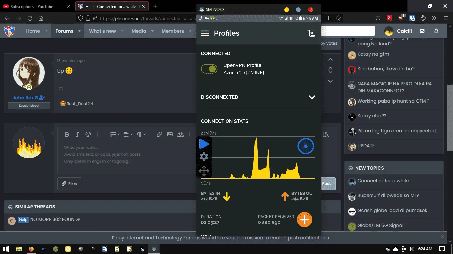Open Connected for a while topic
The height and width of the screenshot is (254, 453).
(x=383, y=181)
